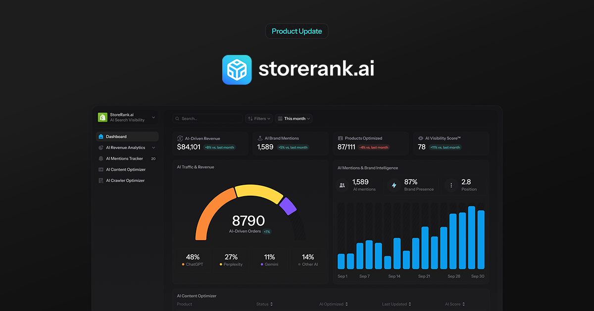Click the AI Content Optimizer sidebar icon

[x=101, y=170]
